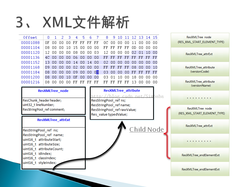The image size is (250, 187).
Task: Click the upper "ResXMLTree_attrExt" green block
Action: [200, 55]
